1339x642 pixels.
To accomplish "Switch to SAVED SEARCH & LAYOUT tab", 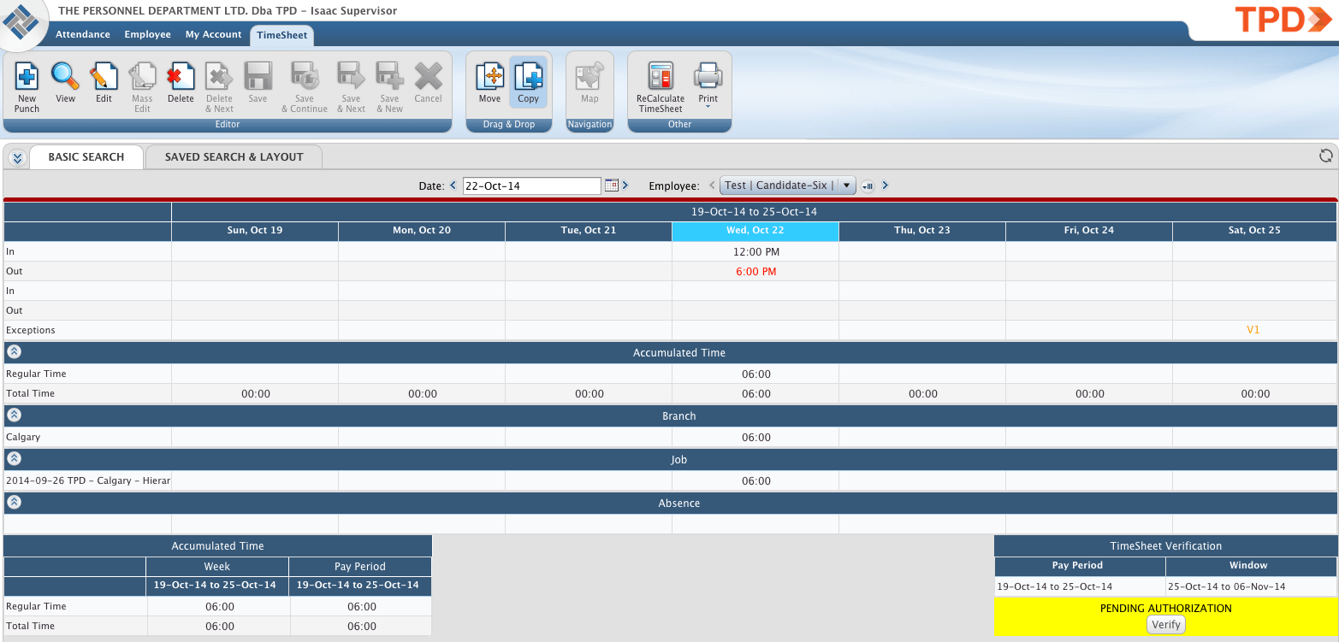I will (233, 156).
